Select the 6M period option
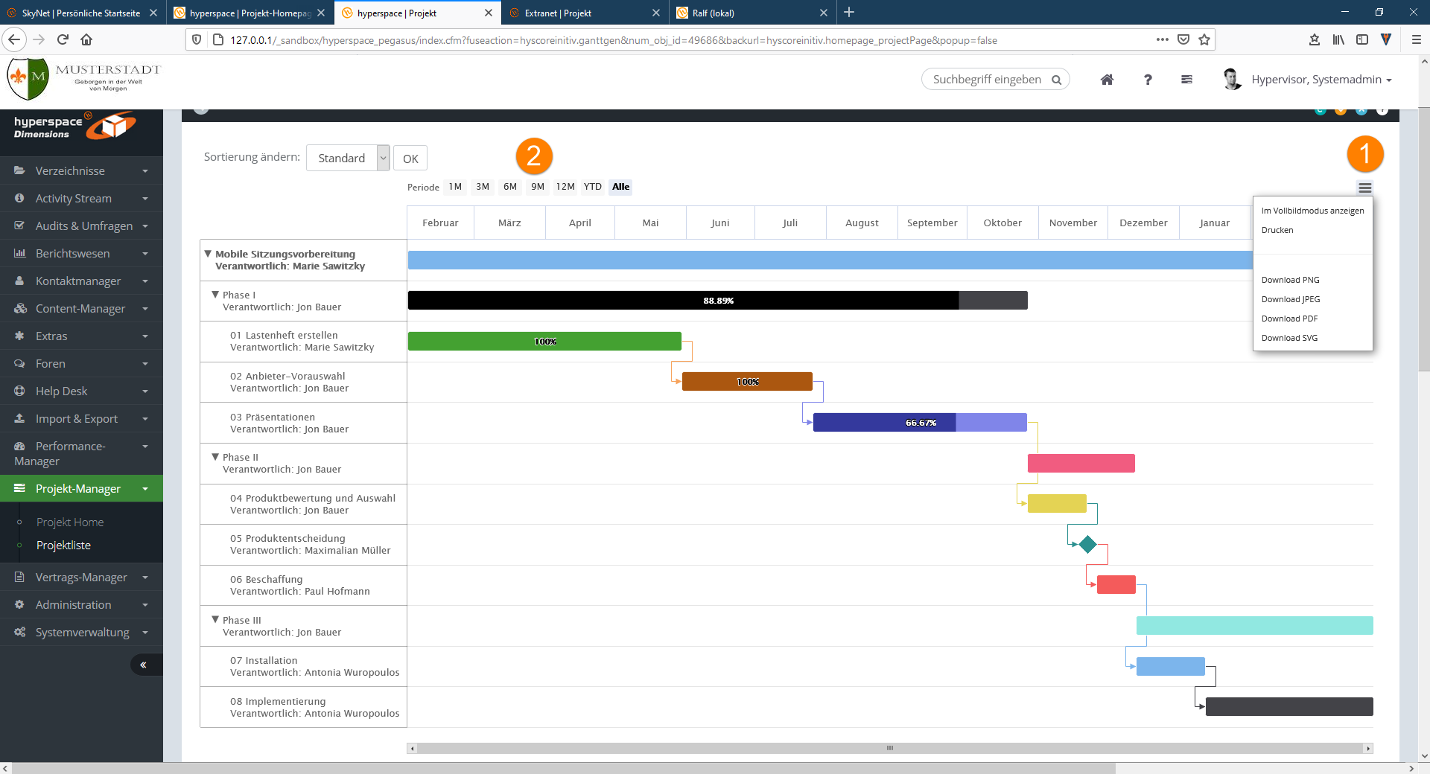1430x774 pixels. coord(509,187)
